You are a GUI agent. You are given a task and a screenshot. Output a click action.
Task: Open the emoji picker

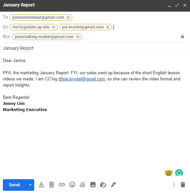pos(72,185)
